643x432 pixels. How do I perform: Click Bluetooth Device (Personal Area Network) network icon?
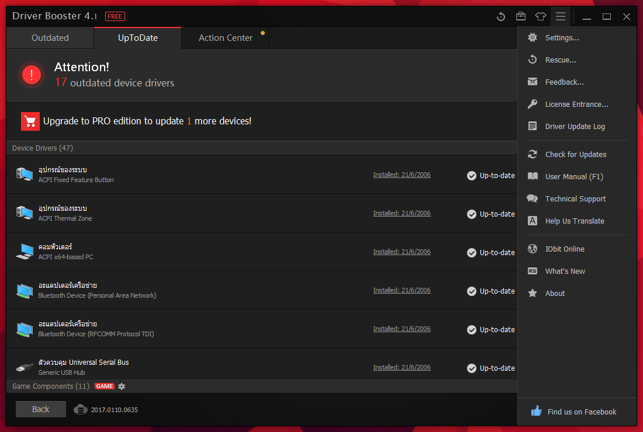(24, 290)
